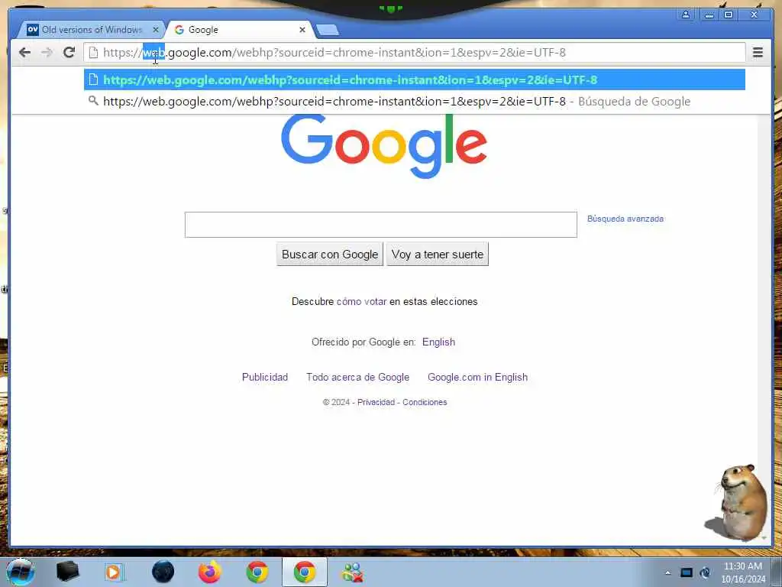Switch language to English link
The width and height of the screenshot is (782, 587).
(438, 342)
